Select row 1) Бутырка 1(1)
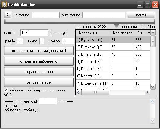This screenshot has width=160, height=129. (113, 39)
